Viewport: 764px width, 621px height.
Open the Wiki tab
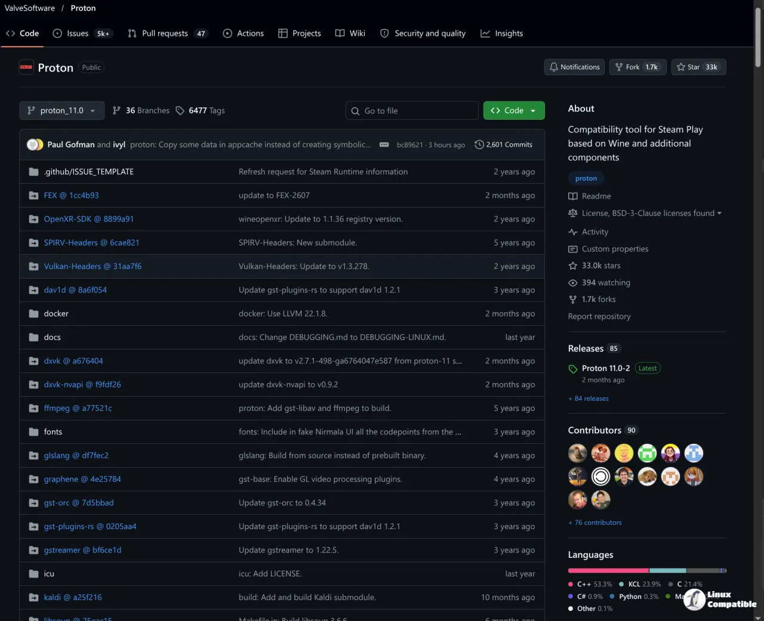click(x=350, y=33)
